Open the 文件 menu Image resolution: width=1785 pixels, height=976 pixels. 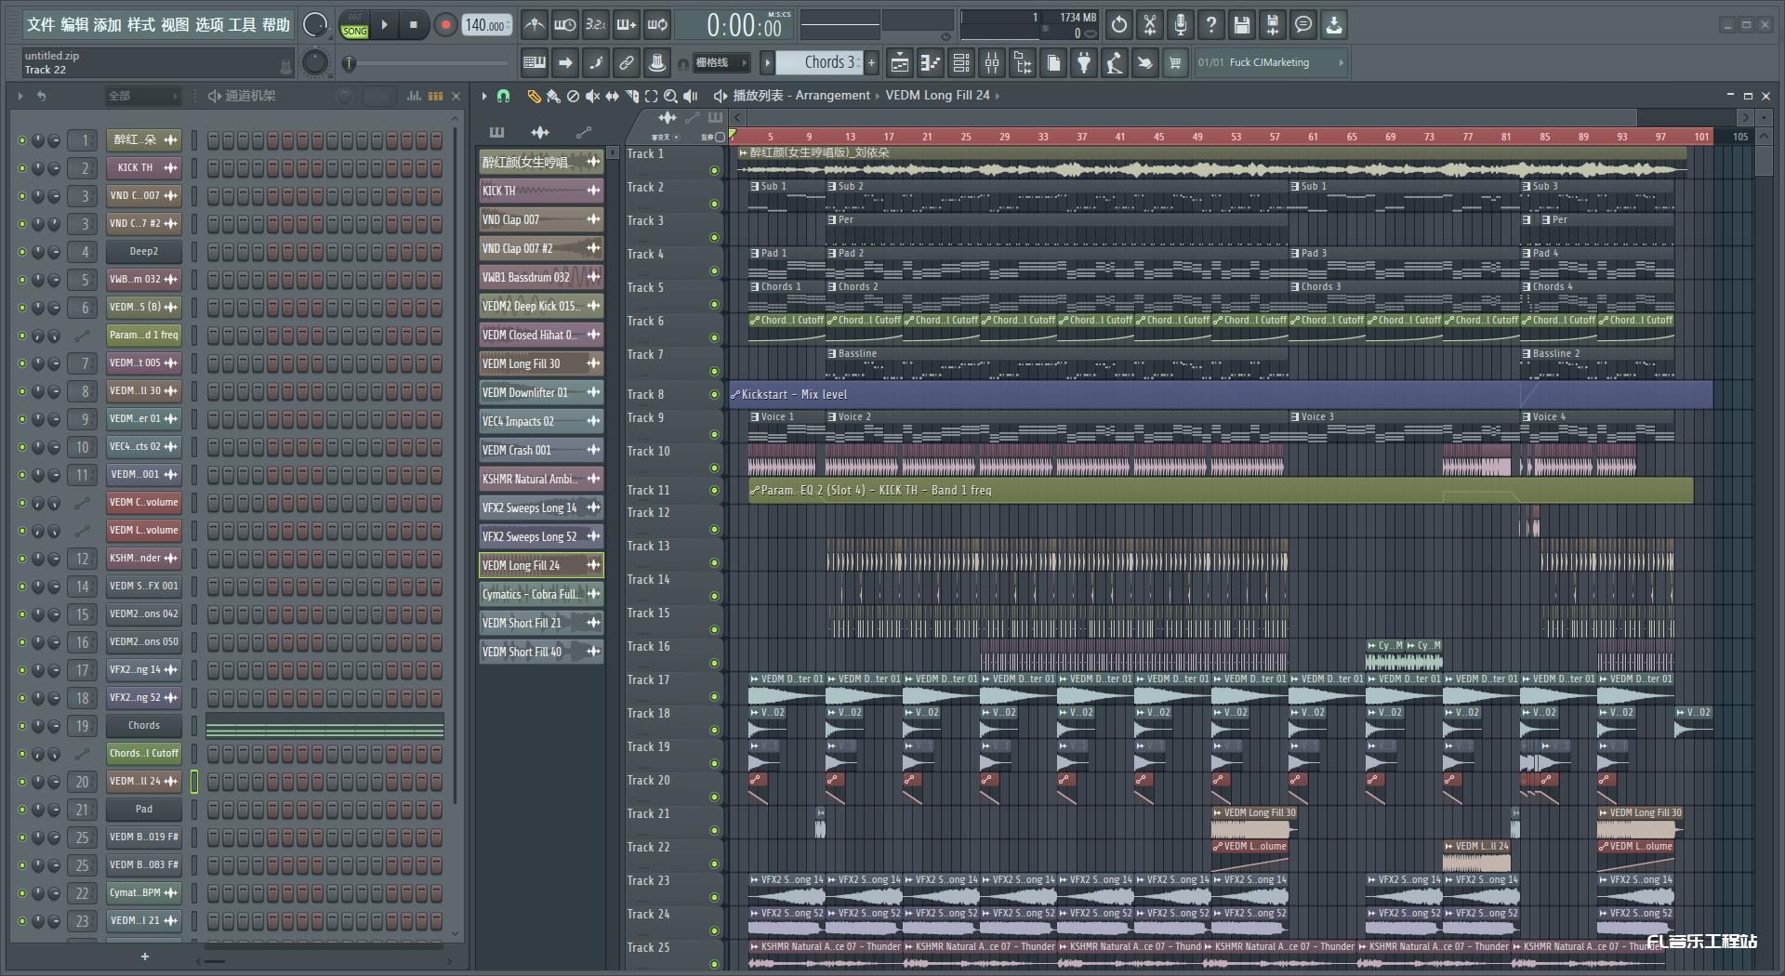pyautogui.click(x=41, y=25)
